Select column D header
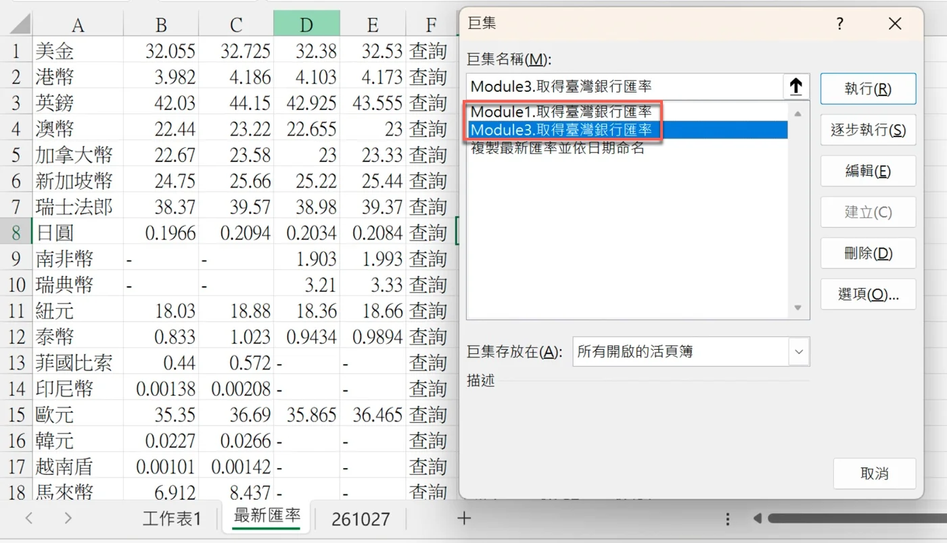947x543 pixels. 306,24
